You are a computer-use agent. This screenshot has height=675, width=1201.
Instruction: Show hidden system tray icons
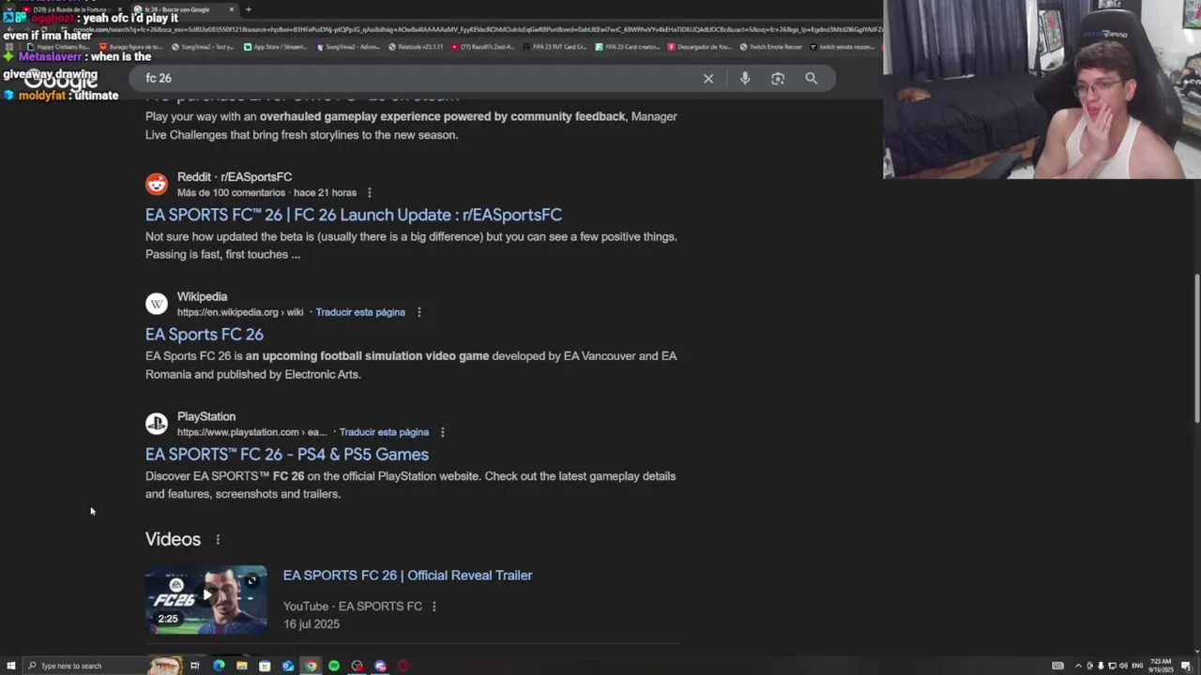(1078, 666)
